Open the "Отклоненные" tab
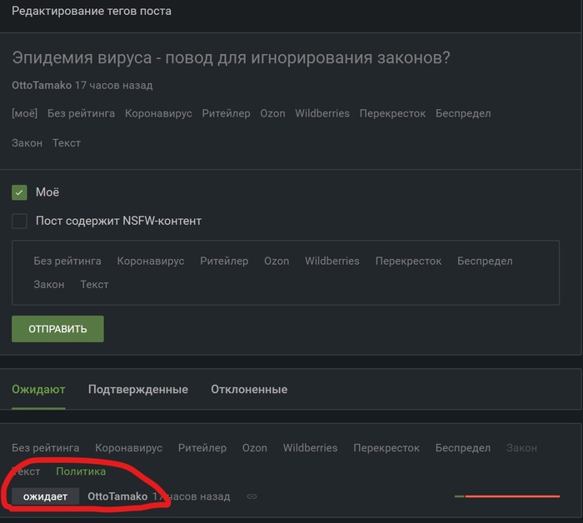Viewport: 583px width, 523px height. tap(249, 389)
